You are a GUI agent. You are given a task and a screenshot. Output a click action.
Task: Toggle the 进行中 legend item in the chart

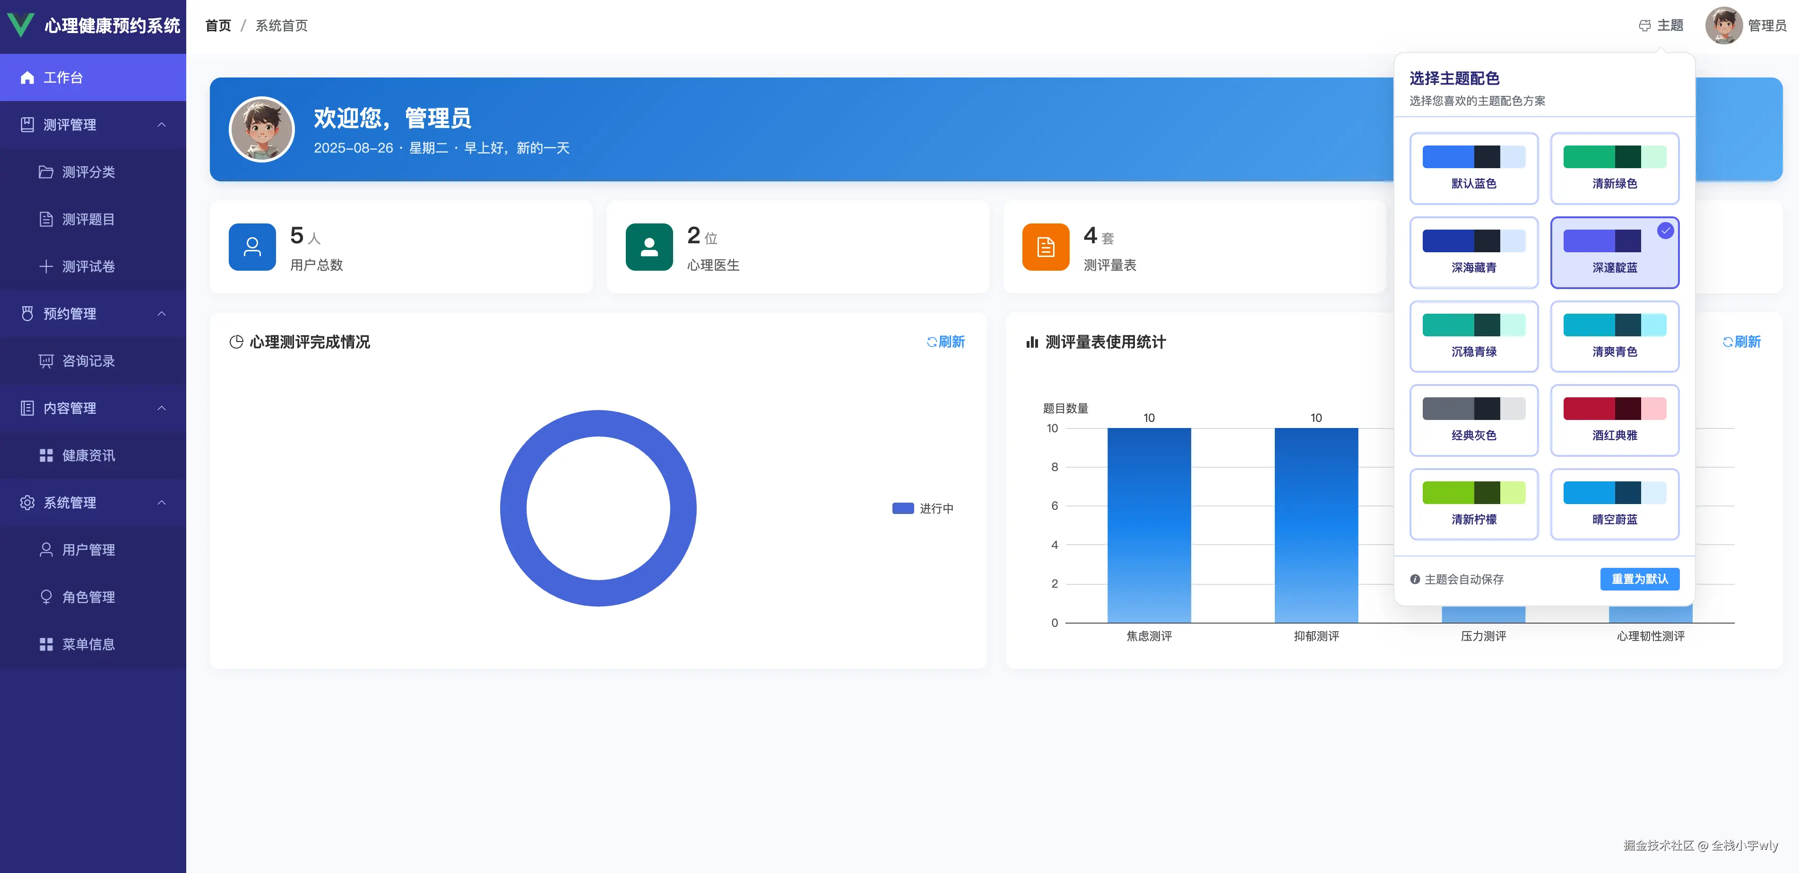coord(923,508)
